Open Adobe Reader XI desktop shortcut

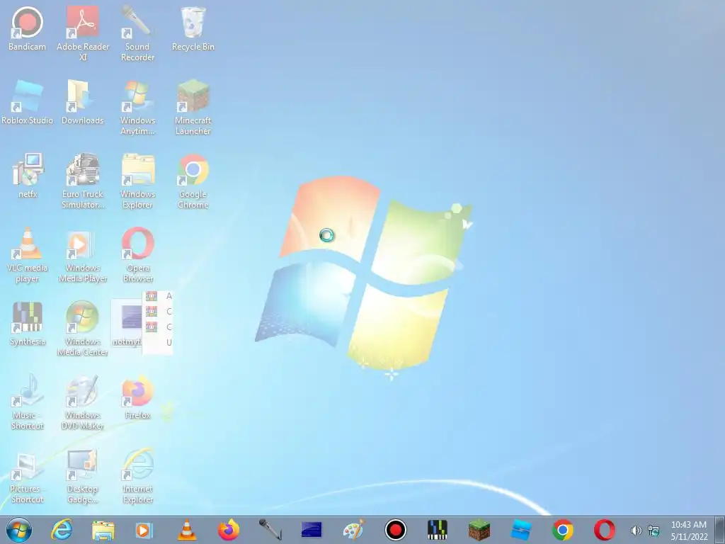tap(83, 33)
